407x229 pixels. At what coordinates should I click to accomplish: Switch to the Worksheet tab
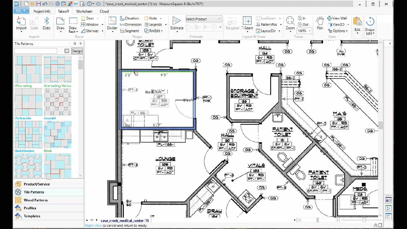[x=84, y=11]
